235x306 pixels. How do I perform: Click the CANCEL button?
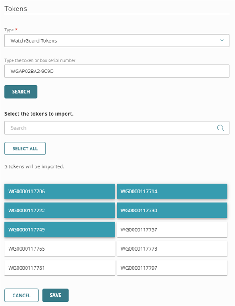[22, 295]
